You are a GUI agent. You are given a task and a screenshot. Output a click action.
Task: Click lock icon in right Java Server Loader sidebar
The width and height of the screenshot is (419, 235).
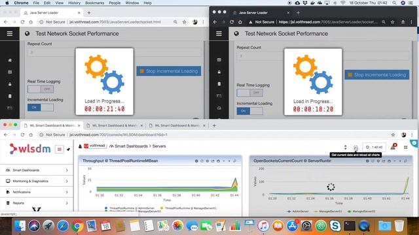219,72
